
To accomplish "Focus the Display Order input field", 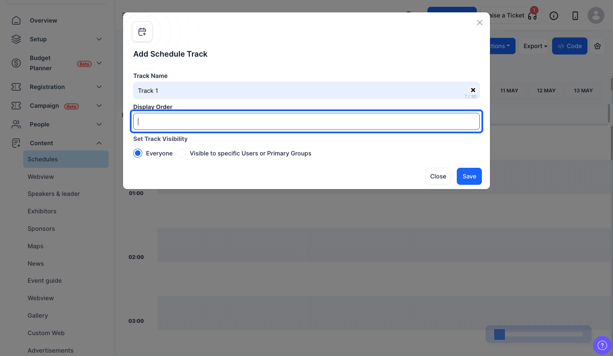I will point(306,121).
